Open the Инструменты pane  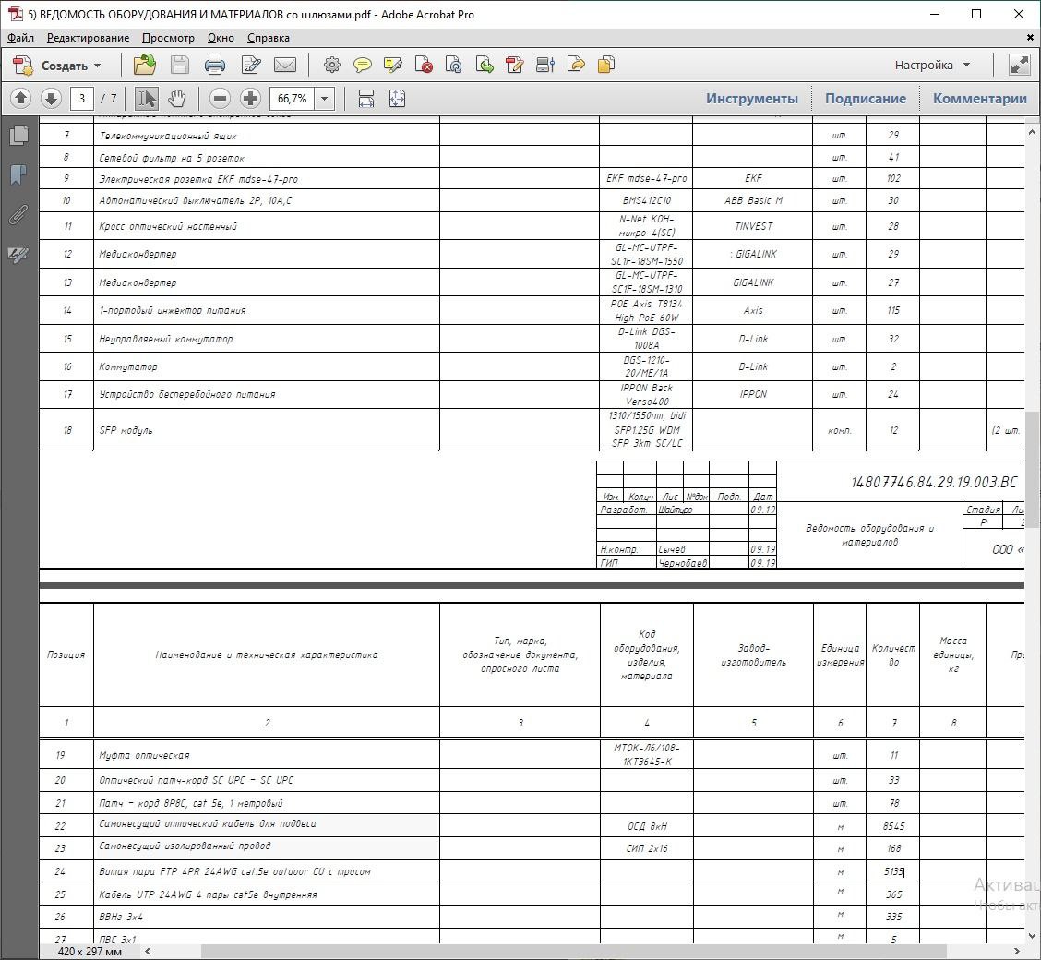pyautogui.click(x=751, y=98)
